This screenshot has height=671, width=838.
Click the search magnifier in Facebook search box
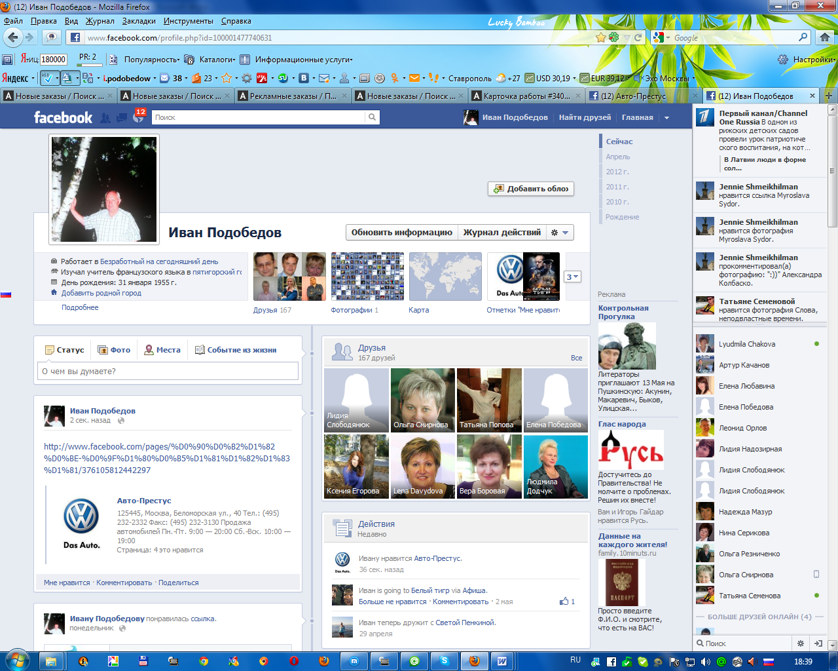[372, 117]
